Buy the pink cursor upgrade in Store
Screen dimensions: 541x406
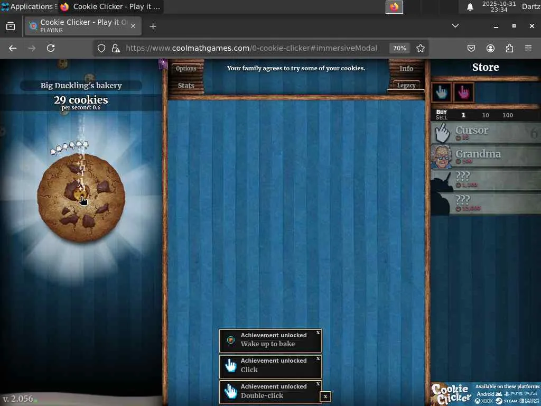click(464, 92)
